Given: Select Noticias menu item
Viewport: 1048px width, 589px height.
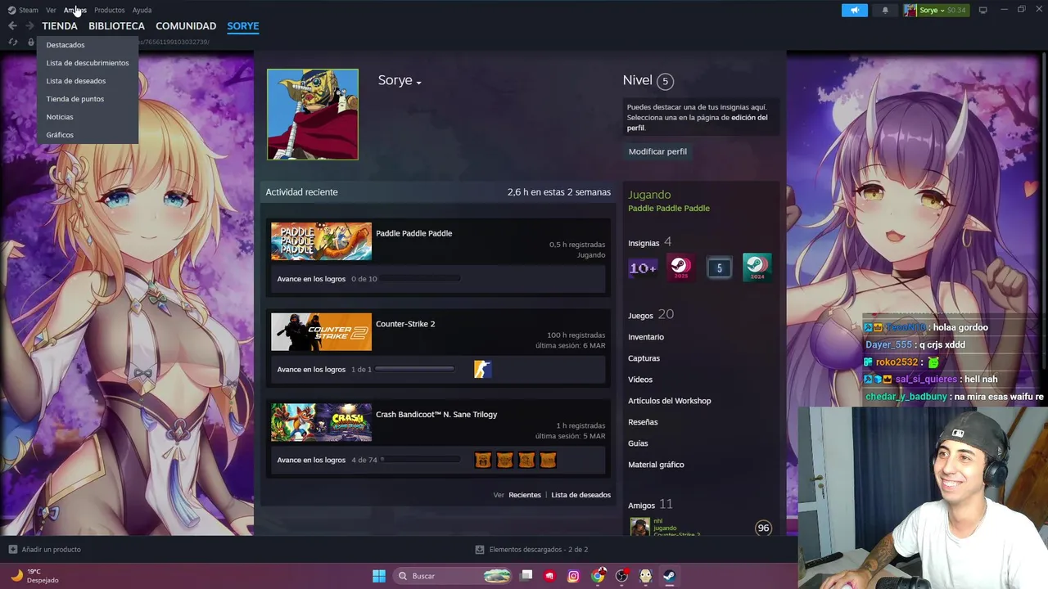Looking at the screenshot, I should point(88,117).
